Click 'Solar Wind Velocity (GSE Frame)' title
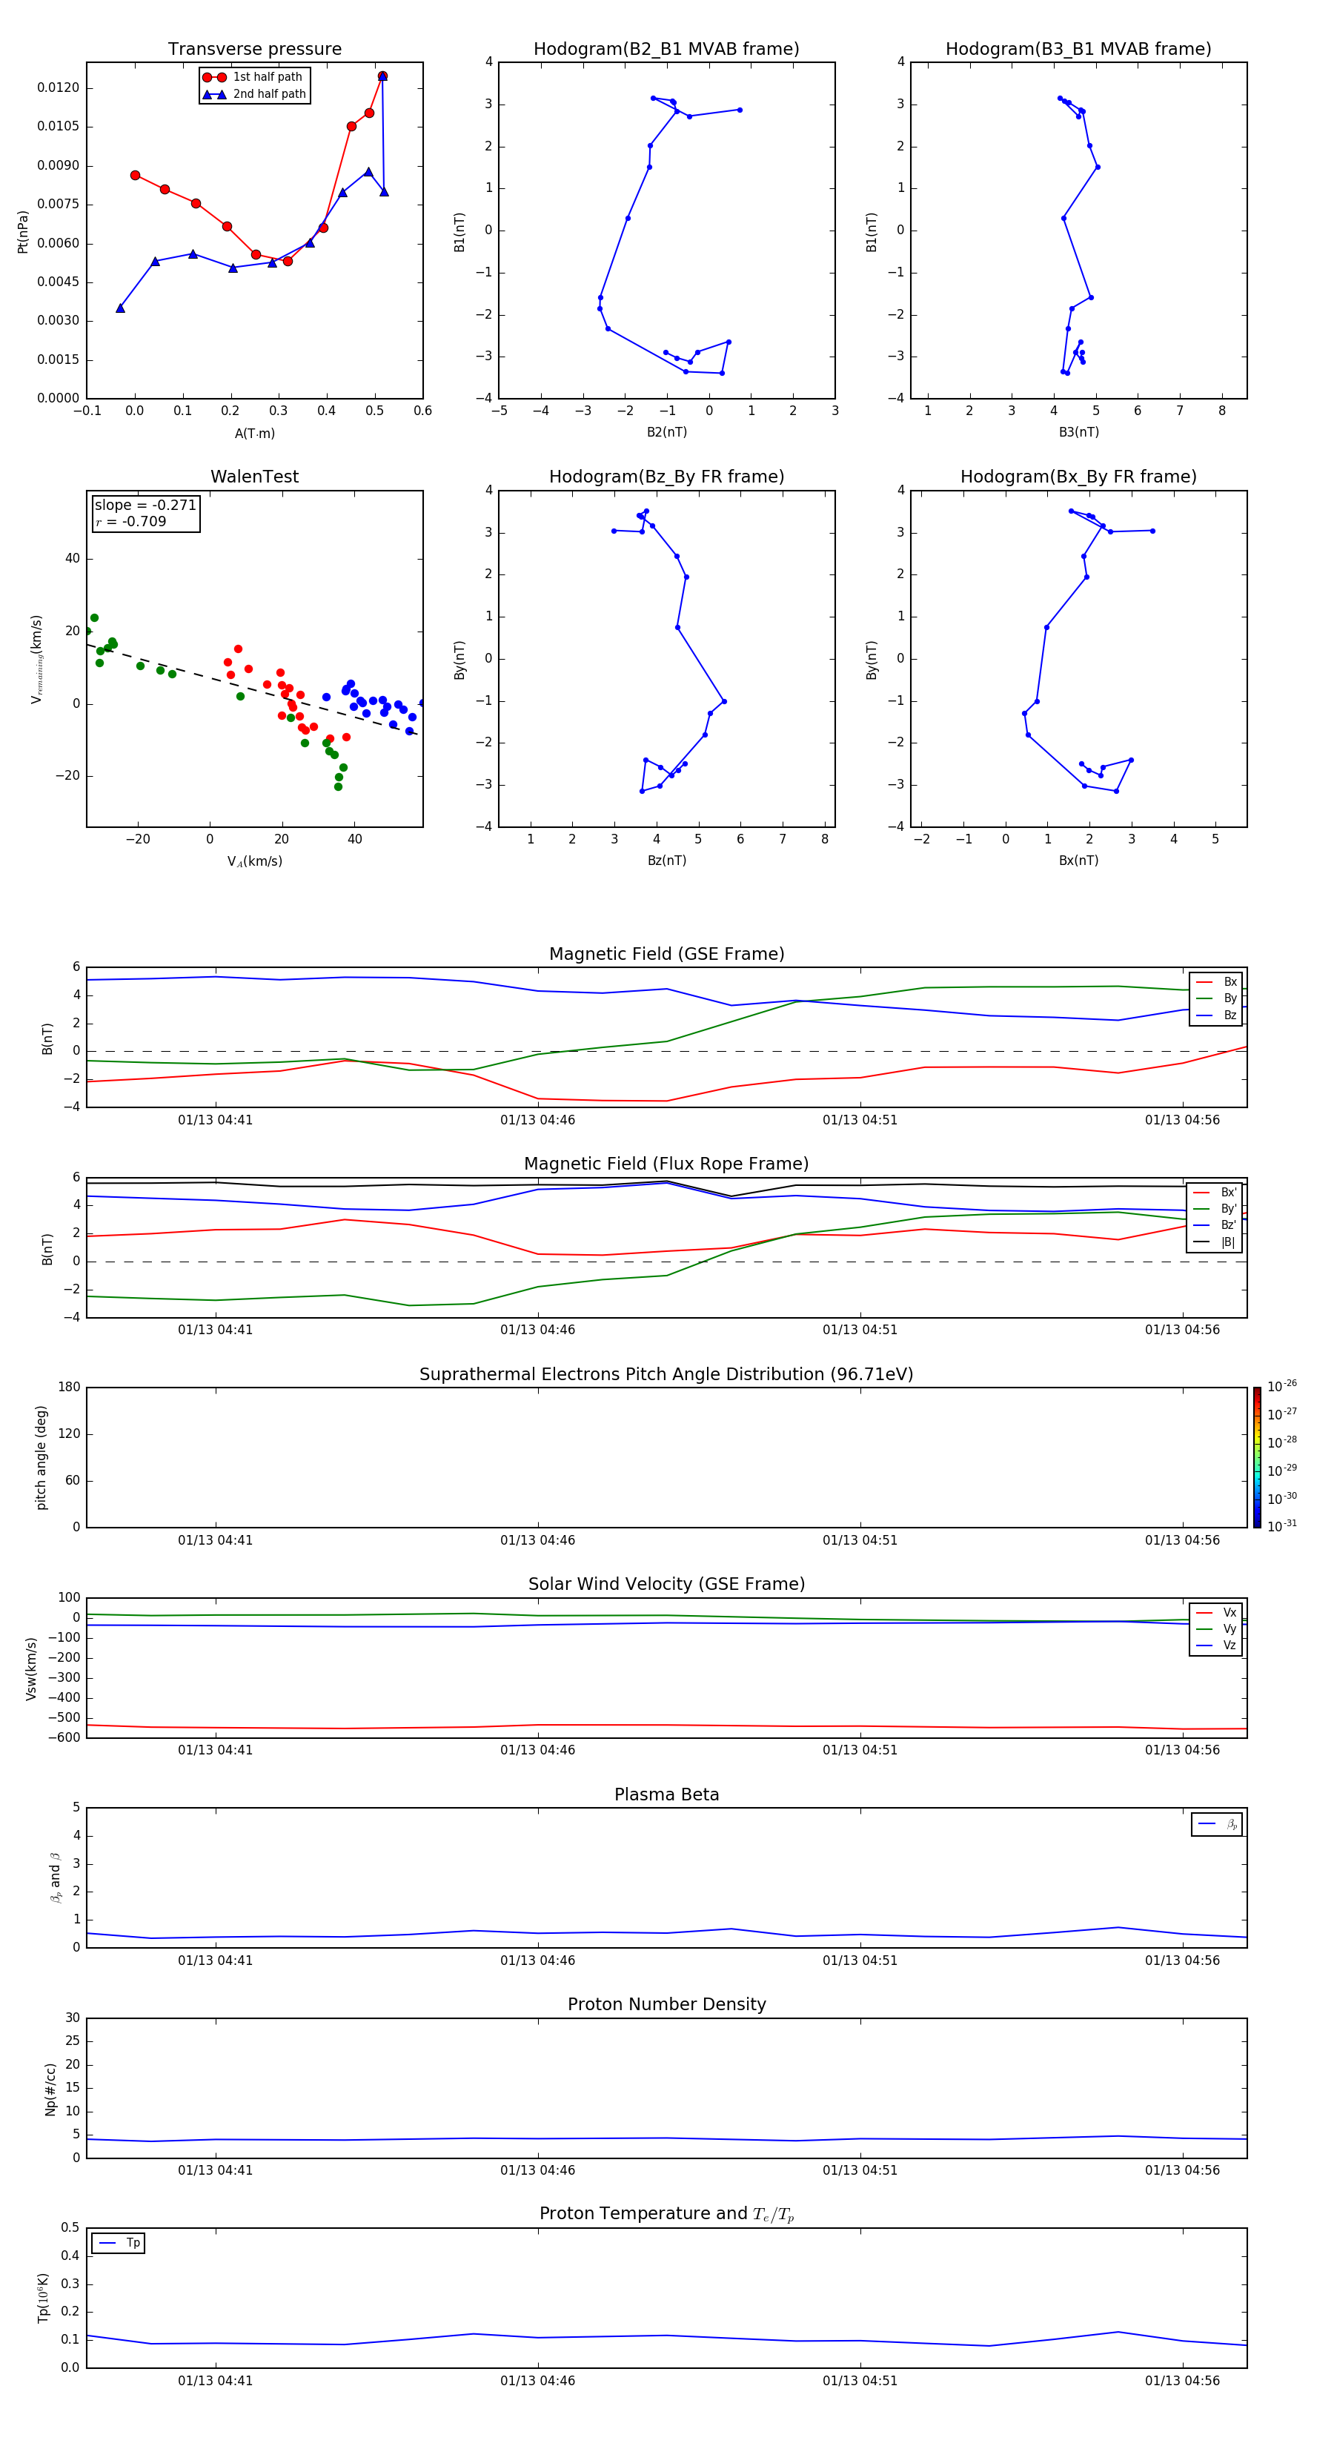The width and height of the screenshot is (1334, 2446). coord(666,1584)
